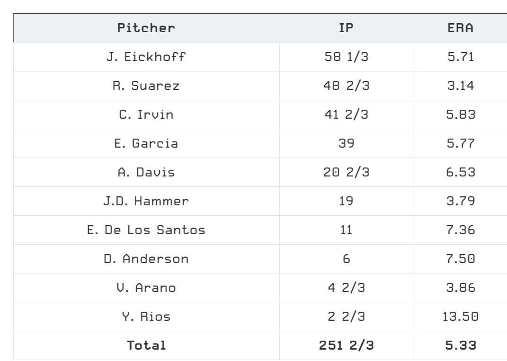Select the 58 1/3 innings value
This screenshot has width=507, height=361.
point(347,57)
